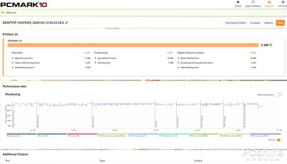Viewport: 287px width, 164px height.
Task: Click Digital Content Creation heading
Action: click(x=191, y=53)
